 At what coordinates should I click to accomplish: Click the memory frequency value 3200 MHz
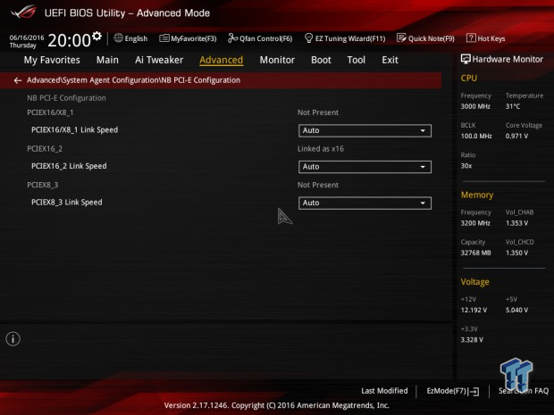click(475, 223)
